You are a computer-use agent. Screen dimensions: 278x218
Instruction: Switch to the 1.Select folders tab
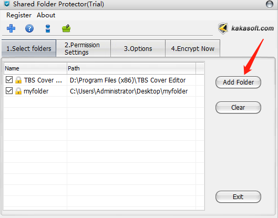pos(29,48)
